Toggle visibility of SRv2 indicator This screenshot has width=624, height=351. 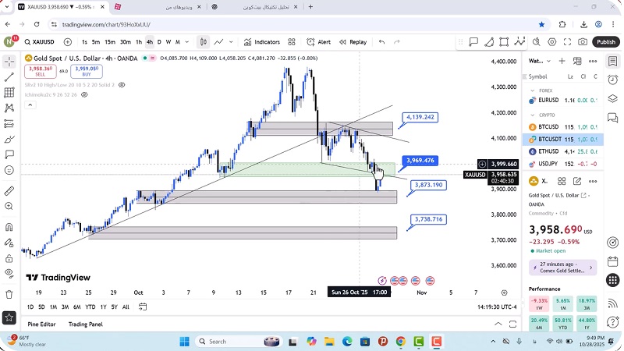pos(121,84)
